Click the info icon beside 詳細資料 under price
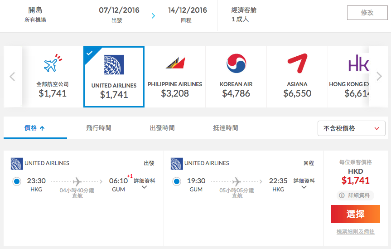The height and width of the screenshot is (249, 391). point(342,195)
